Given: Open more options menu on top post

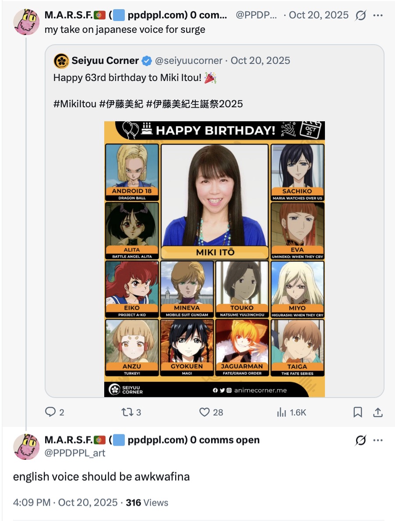Looking at the screenshot, I should point(378,15).
